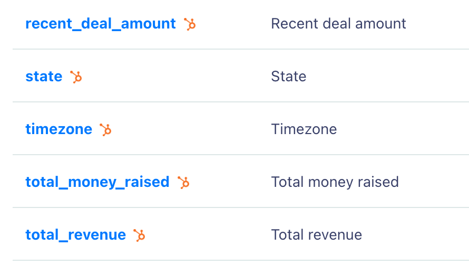Click HubSpot icon beside timezone property
Viewport: 469px width, 265px height.
[105, 130]
